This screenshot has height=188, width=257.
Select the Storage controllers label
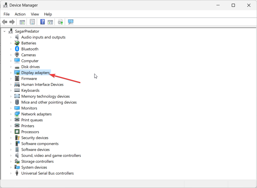click(x=37, y=161)
